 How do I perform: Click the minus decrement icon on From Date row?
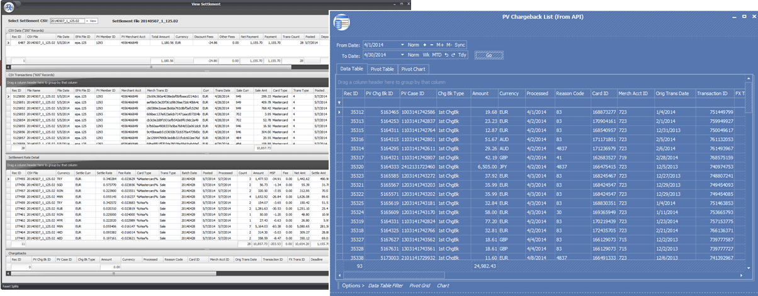click(x=432, y=45)
